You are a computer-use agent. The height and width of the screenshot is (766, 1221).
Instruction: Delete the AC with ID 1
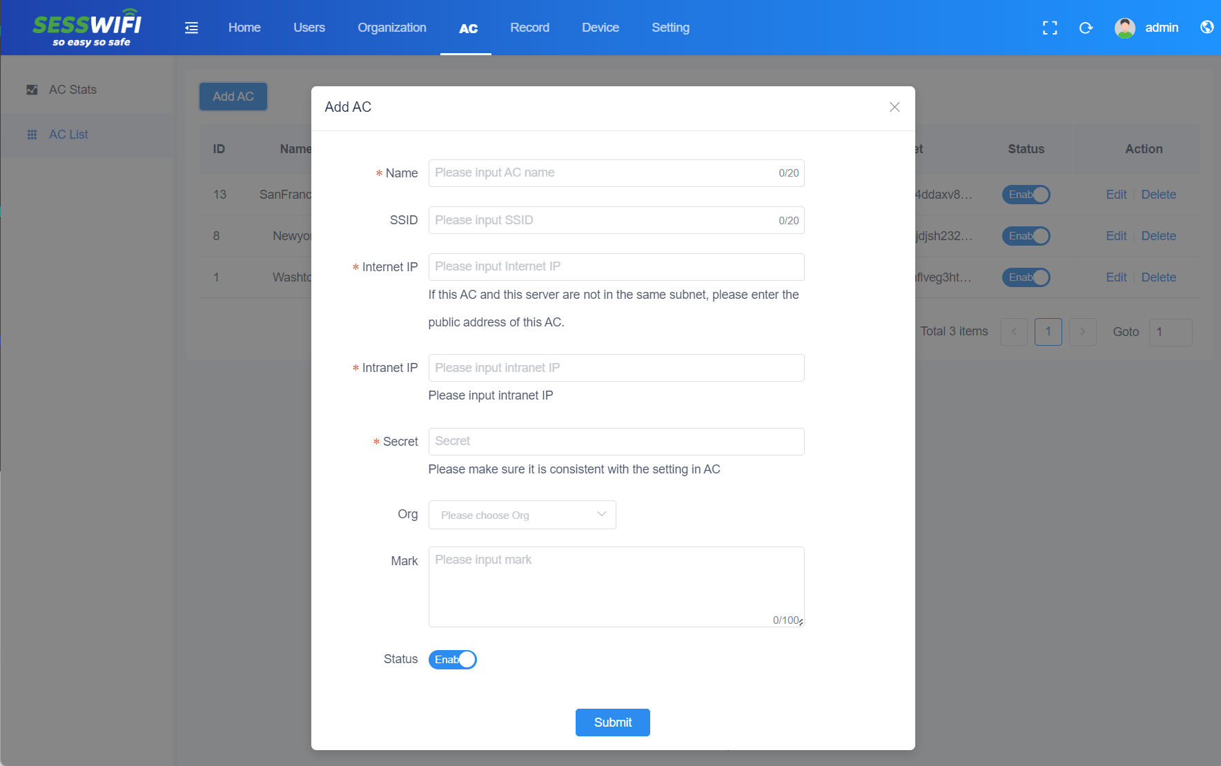pos(1159,277)
